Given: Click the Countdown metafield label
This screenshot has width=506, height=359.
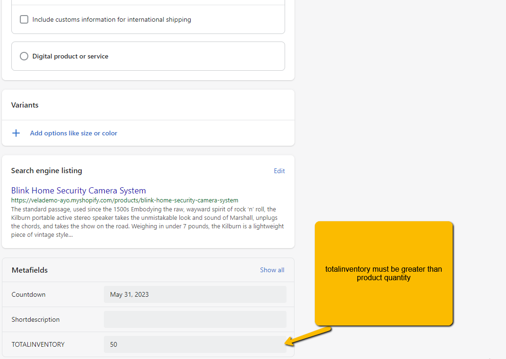Looking at the screenshot, I should [29, 294].
